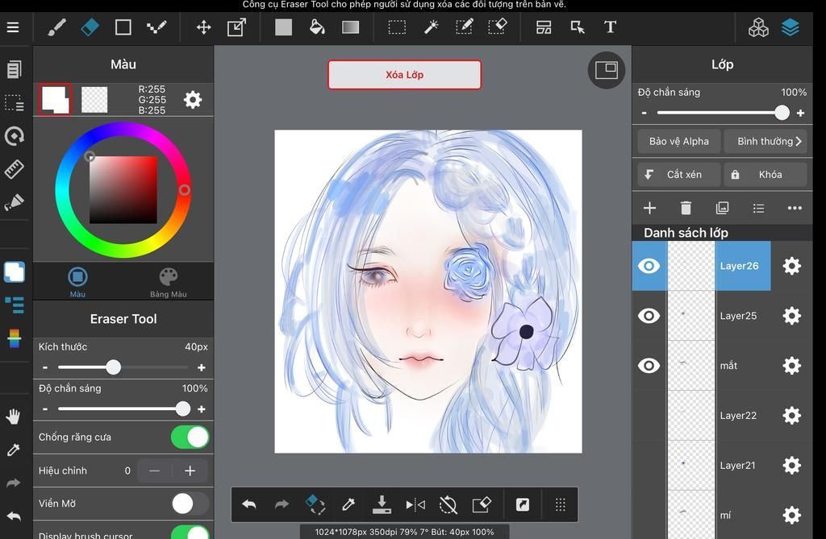
Task: Select the Magic Wand tool
Action: coord(431,27)
